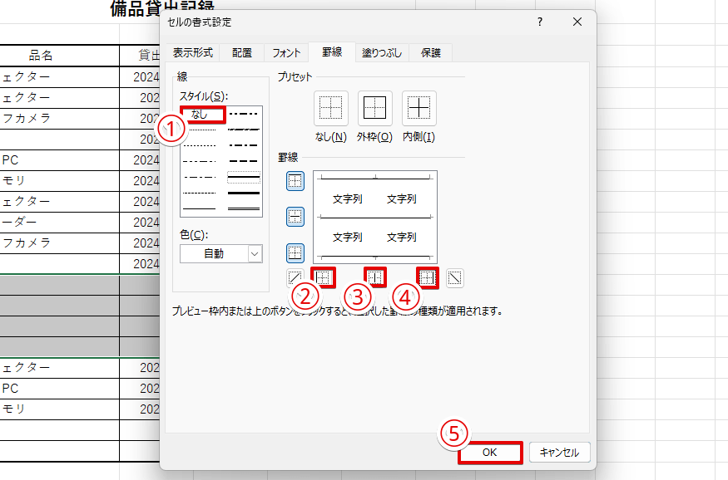Apply the 内側 inside border preset
The image size is (728, 480).
(x=419, y=108)
